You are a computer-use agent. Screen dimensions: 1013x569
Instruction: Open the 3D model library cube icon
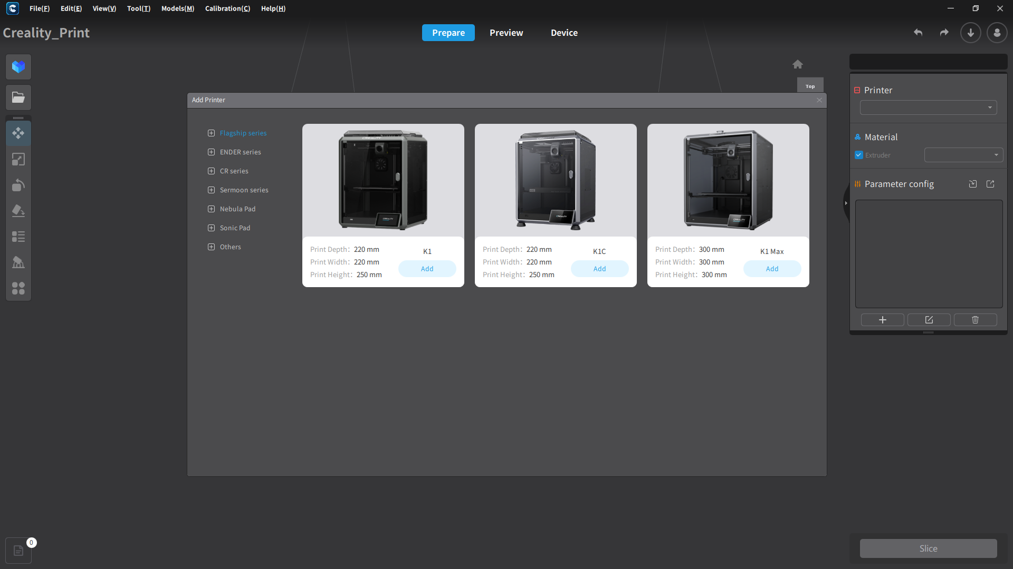pyautogui.click(x=18, y=67)
